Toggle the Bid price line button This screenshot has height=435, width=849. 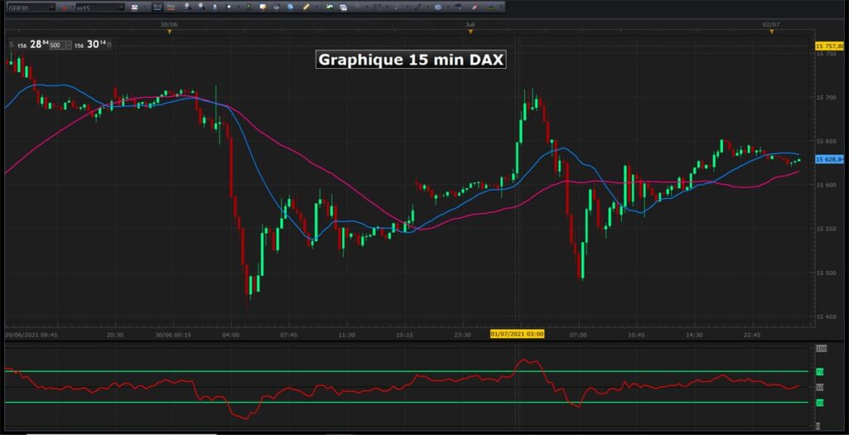tap(158, 7)
